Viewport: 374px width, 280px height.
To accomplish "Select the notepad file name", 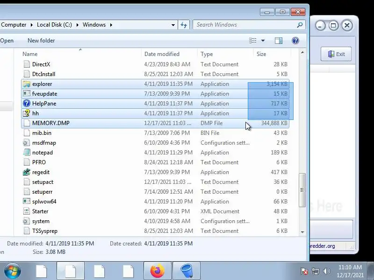I will tap(43, 153).
